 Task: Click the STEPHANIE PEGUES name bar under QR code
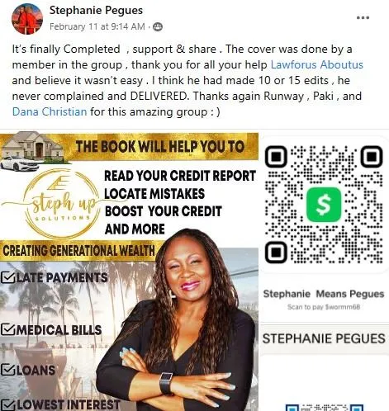(324, 338)
